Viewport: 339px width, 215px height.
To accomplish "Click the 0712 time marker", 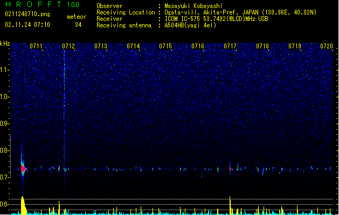I will 68,46.
